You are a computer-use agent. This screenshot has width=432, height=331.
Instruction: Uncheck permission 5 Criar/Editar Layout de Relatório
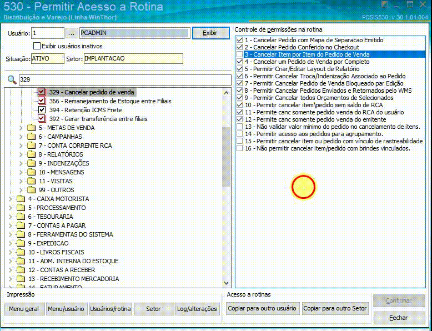[x=240, y=69]
